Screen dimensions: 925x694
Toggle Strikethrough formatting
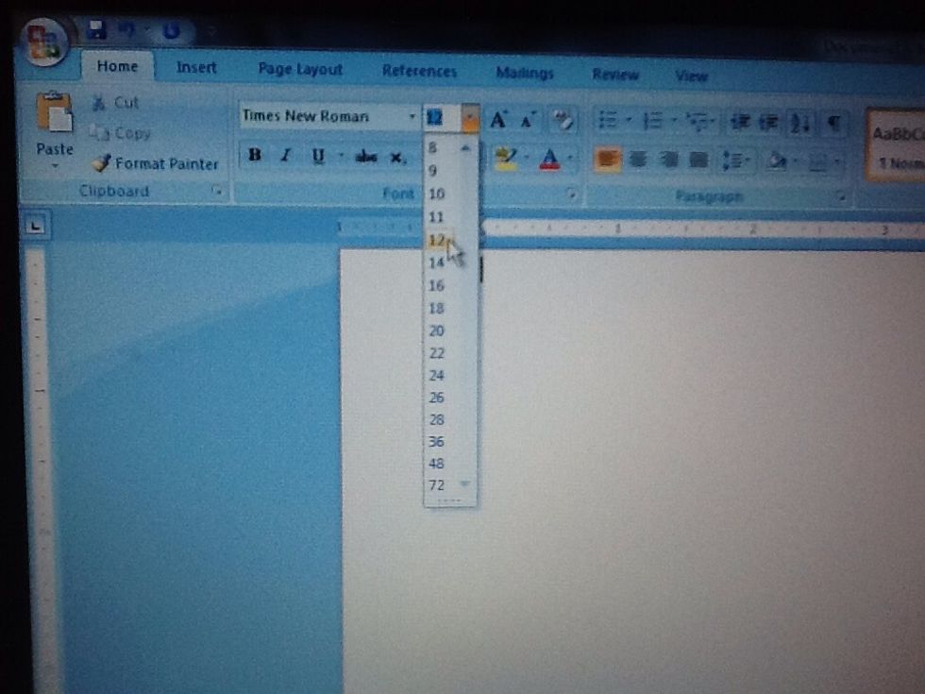pyautogui.click(x=366, y=157)
